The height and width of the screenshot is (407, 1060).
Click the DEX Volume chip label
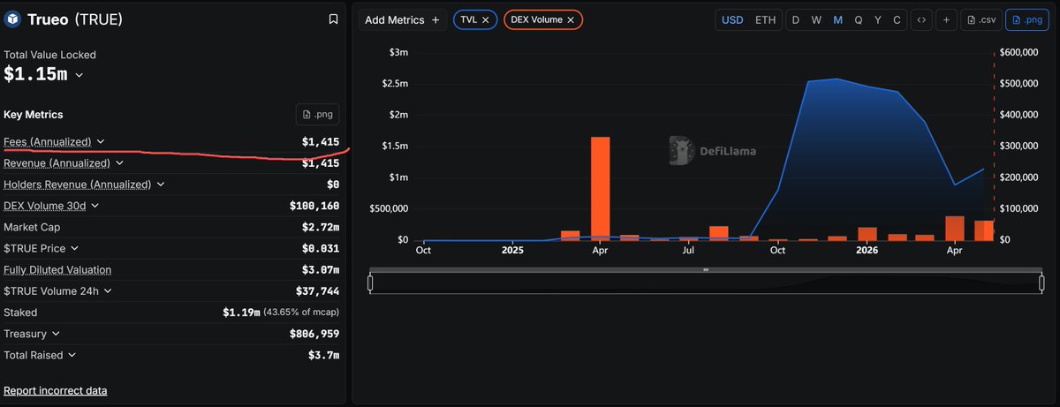click(536, 19)
